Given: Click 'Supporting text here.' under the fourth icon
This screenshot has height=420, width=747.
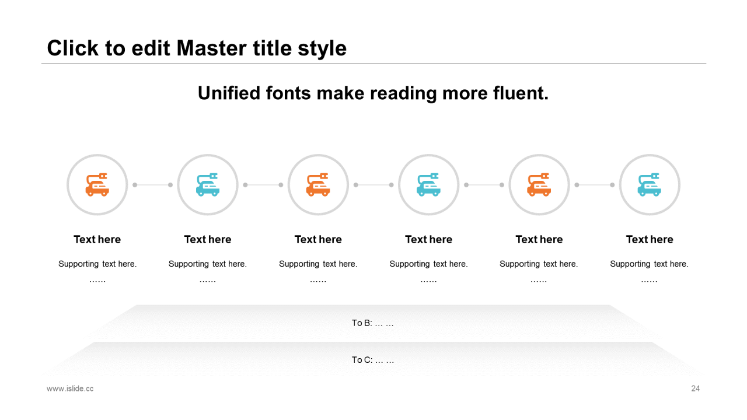Looking at the screenshot, I should pyautogui.click(x=428, y=264).
